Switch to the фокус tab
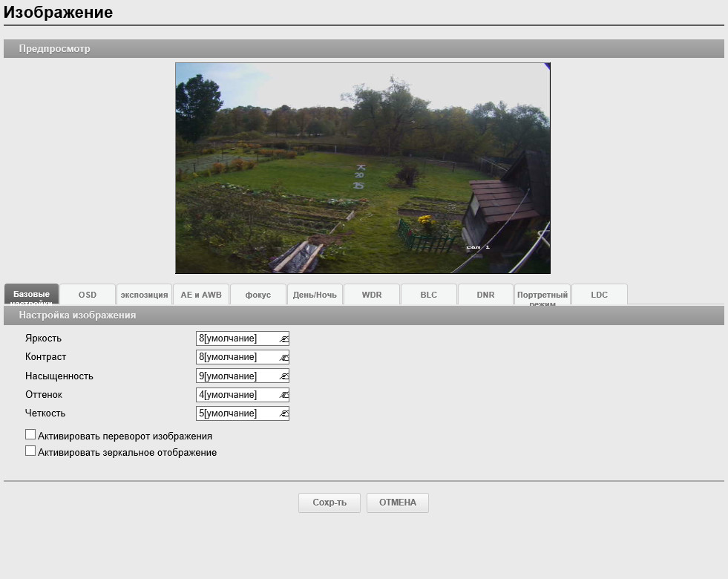The image size is (728, 579). click(x=258, y=295)
